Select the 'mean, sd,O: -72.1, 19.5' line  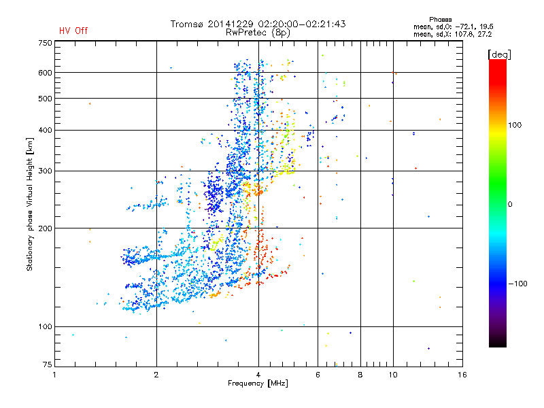453,27
